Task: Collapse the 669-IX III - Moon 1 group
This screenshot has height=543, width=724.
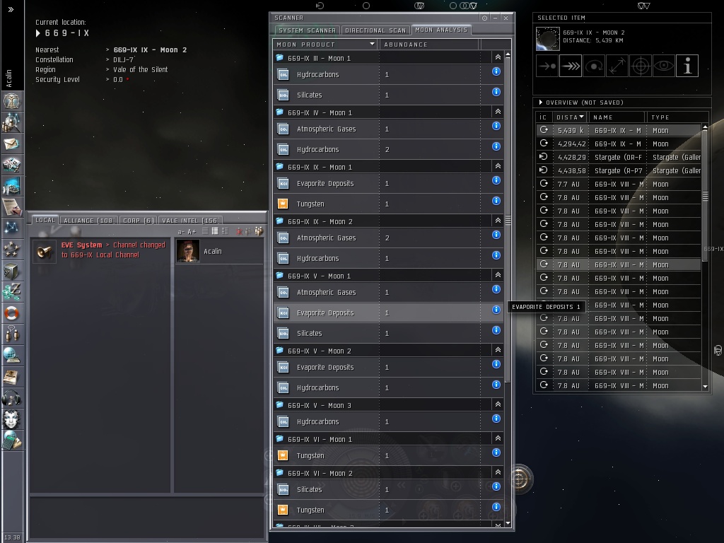Action: 498,57
